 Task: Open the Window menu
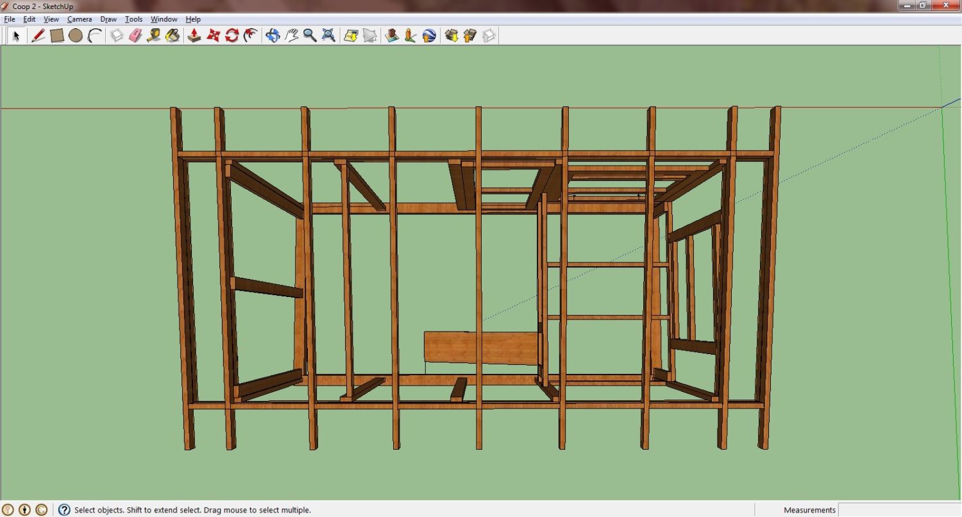pyautogui.click(x=164, y=19)
